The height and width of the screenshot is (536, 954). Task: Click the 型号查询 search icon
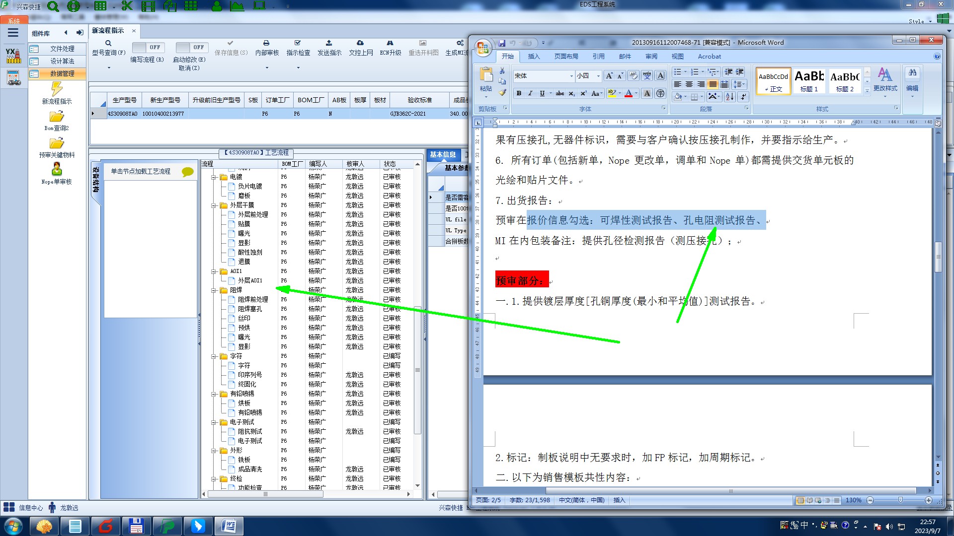tap(108, 43)
